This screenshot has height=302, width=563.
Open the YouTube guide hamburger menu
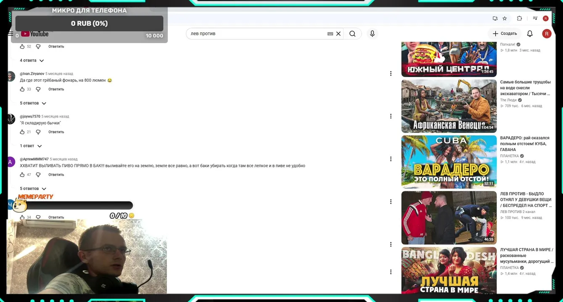11,34
